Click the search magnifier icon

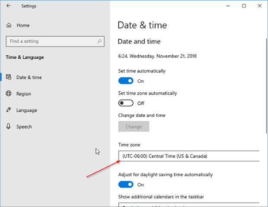(99, 41)
